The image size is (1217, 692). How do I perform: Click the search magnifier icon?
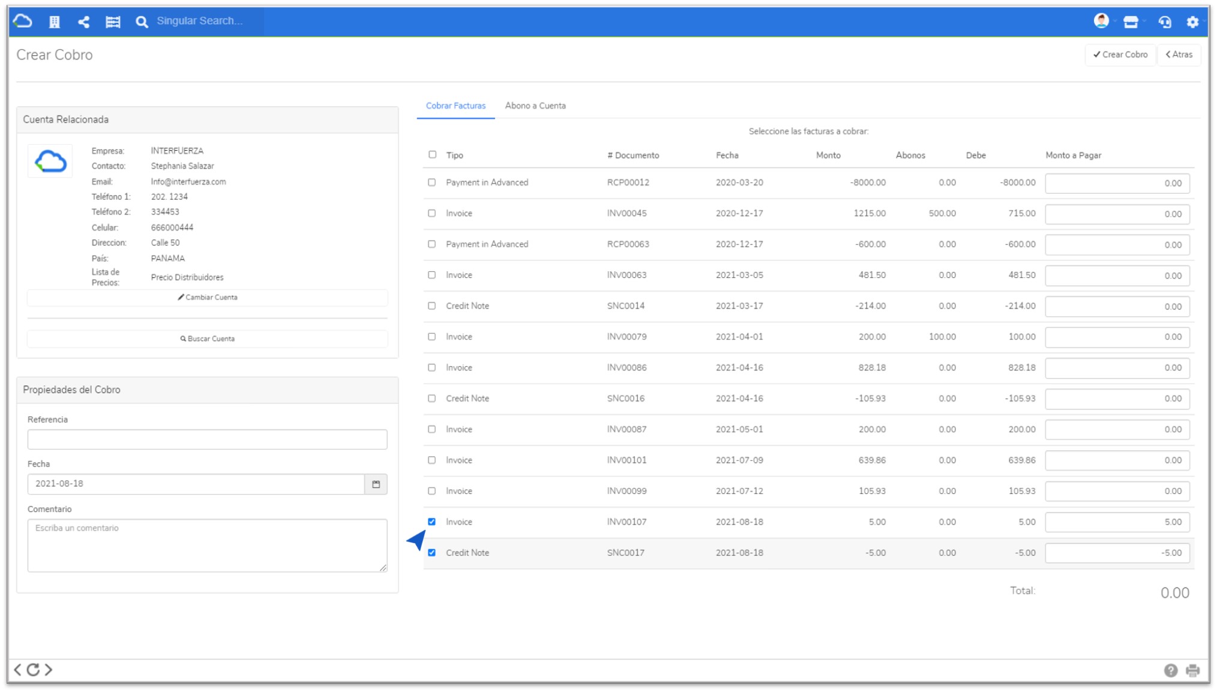(142, 22)
